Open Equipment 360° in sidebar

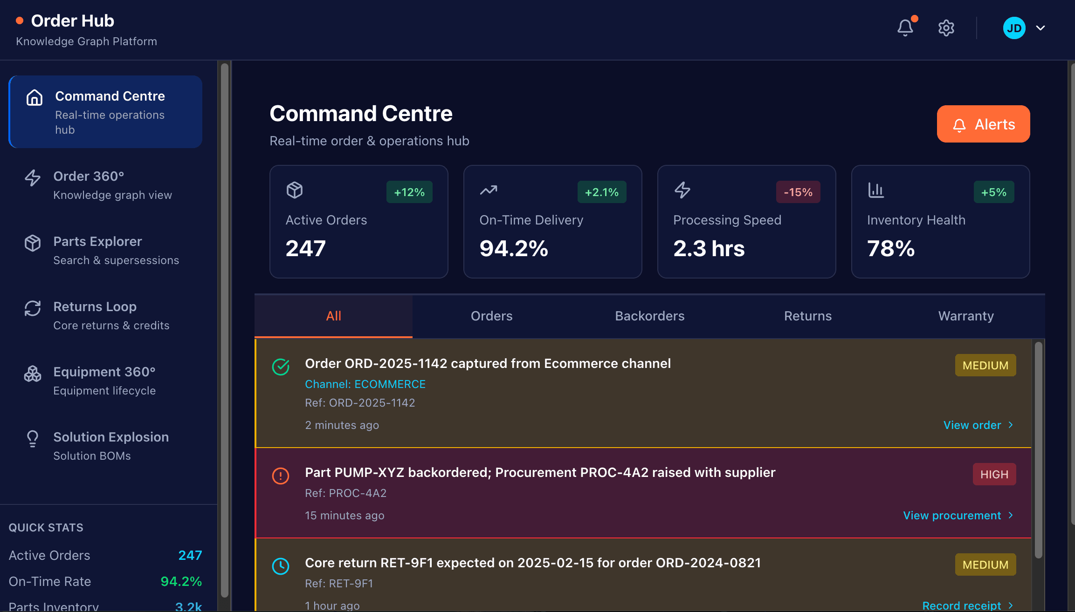(x=105, y=381)
